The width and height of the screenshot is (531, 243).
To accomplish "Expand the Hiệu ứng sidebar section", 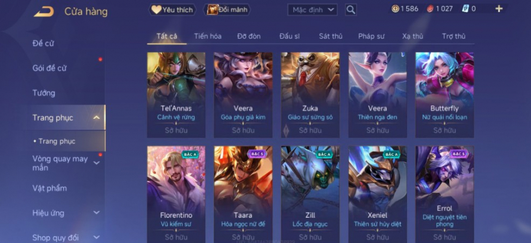I will tap(97, 213).
